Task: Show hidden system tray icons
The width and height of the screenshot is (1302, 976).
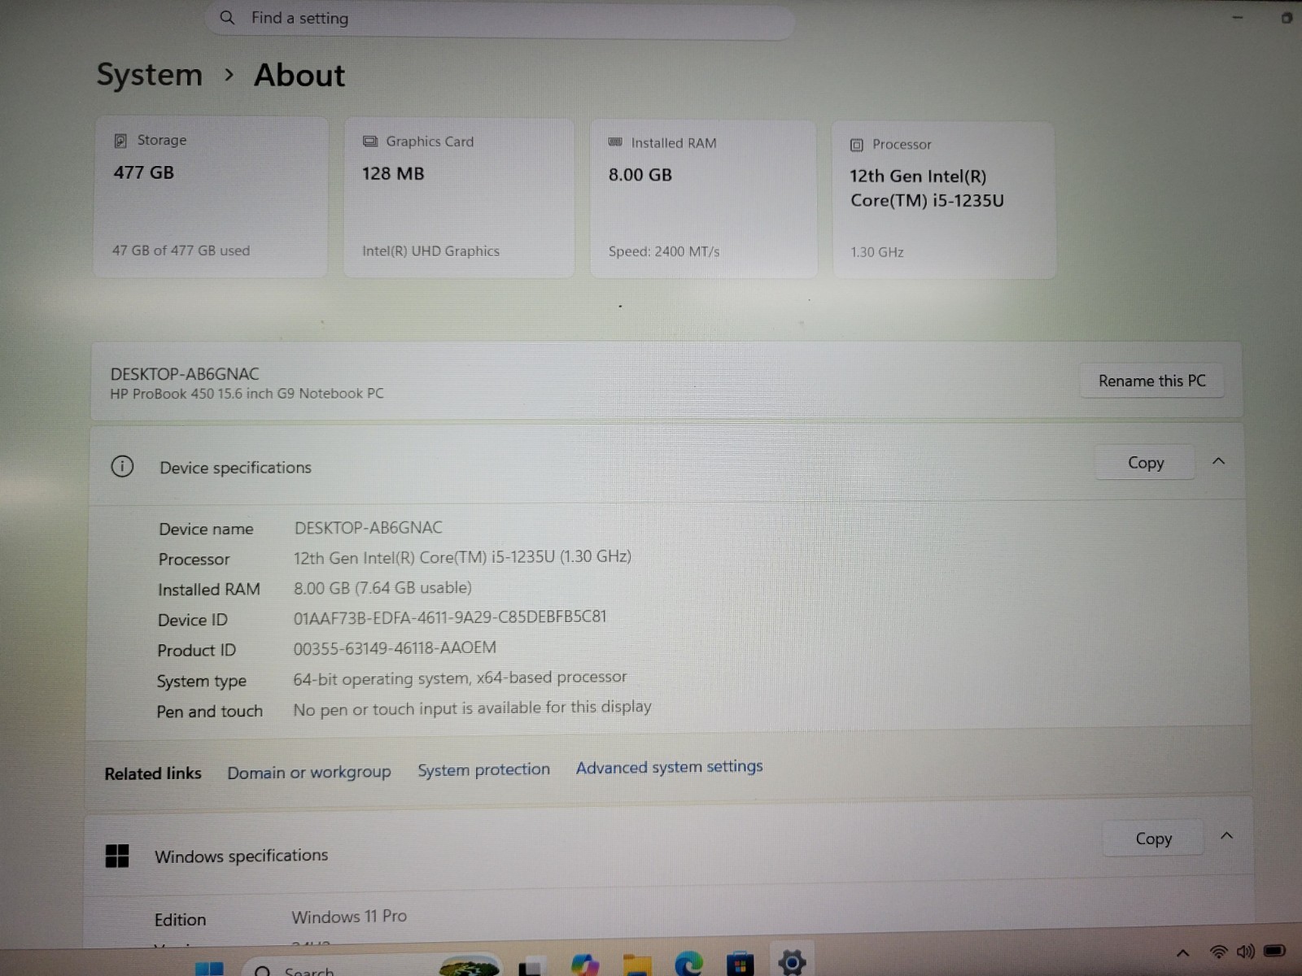Action: [x=1183, y=953]
